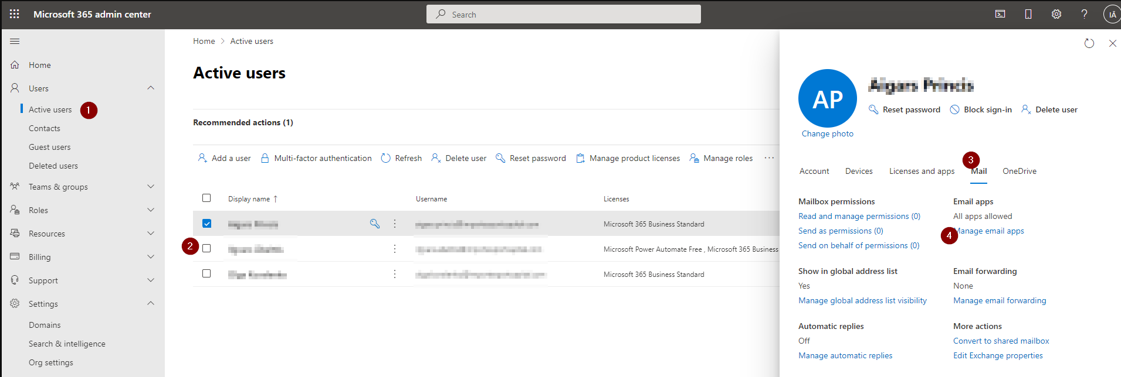Screen dimensions: 1121x377
Task: Click Convert to shared mailbox link
Action: (1001, 341)
